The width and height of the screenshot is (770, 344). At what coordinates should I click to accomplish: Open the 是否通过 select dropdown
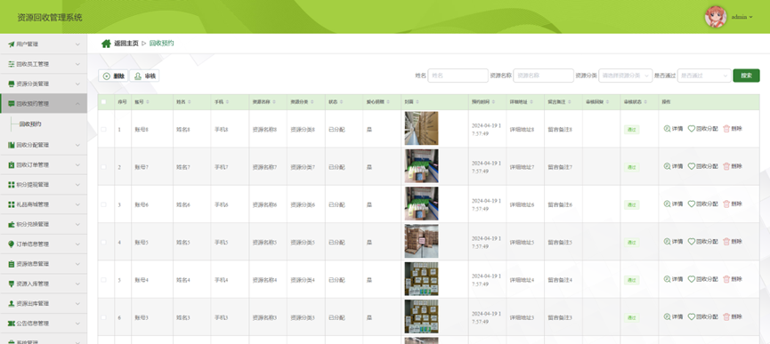coord(704,76)
